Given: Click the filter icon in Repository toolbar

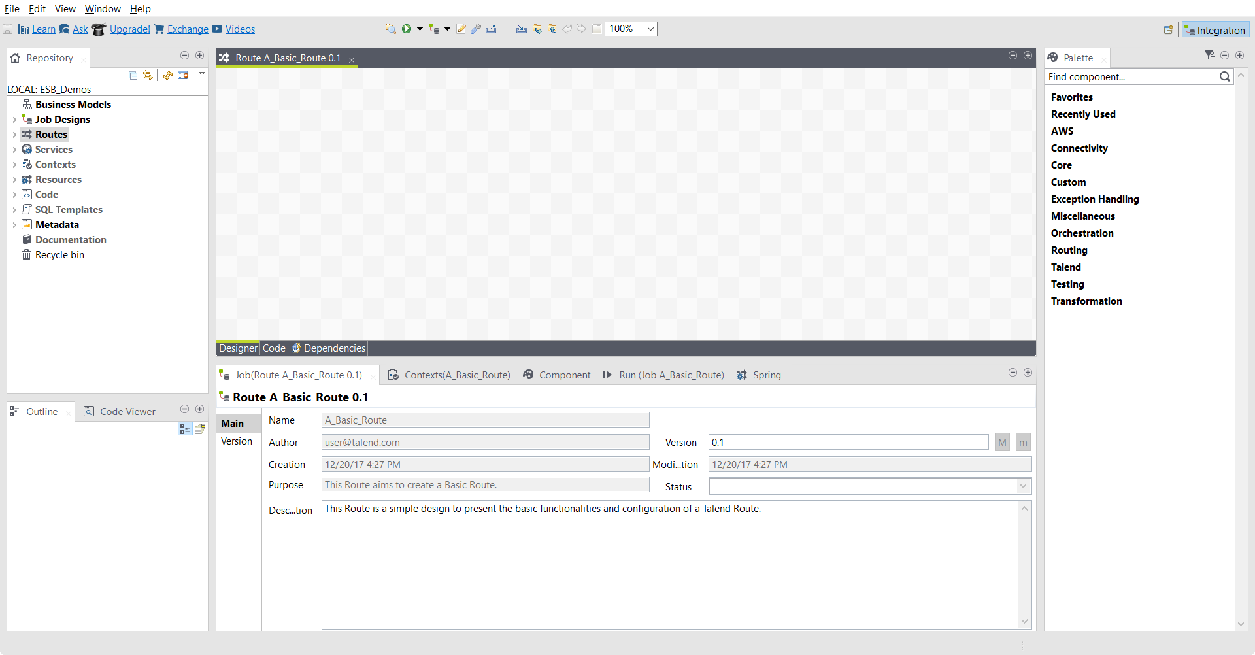Looking at the screenshot, I should point(183,75).
